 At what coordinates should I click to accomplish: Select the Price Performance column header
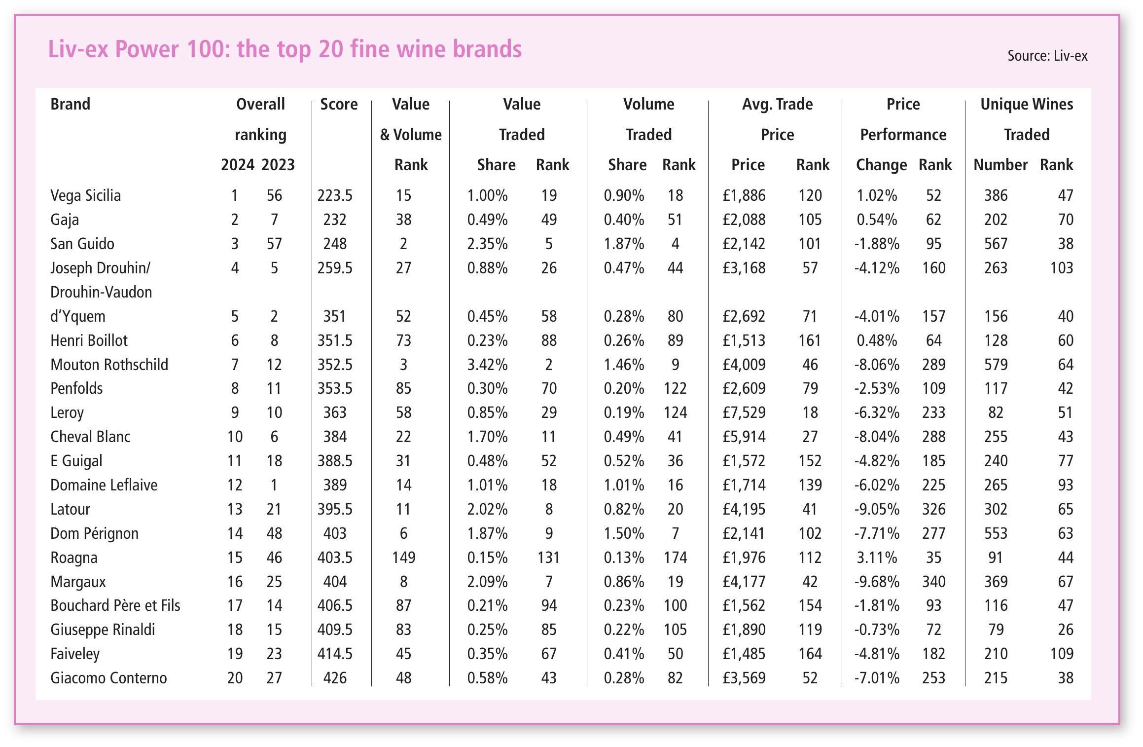tap(903, 119)
